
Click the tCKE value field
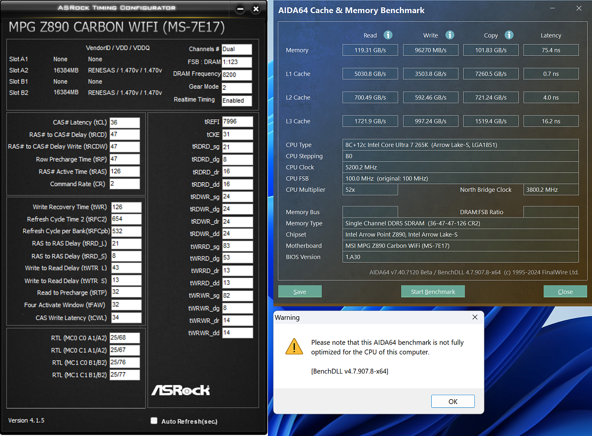pyautogui.click(x=237, y=135)
